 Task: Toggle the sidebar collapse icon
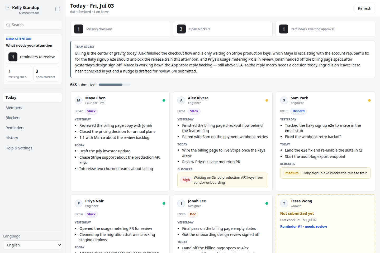[58, 9]
